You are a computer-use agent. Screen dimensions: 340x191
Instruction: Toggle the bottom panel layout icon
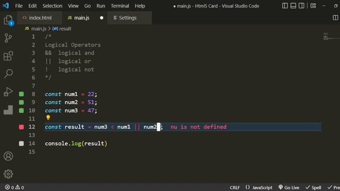point(293,6)
